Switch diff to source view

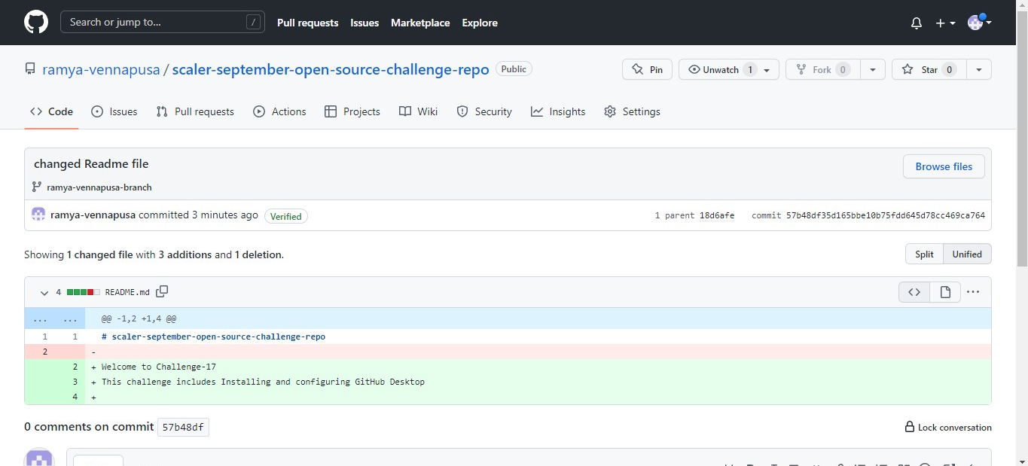click(914, 292)
